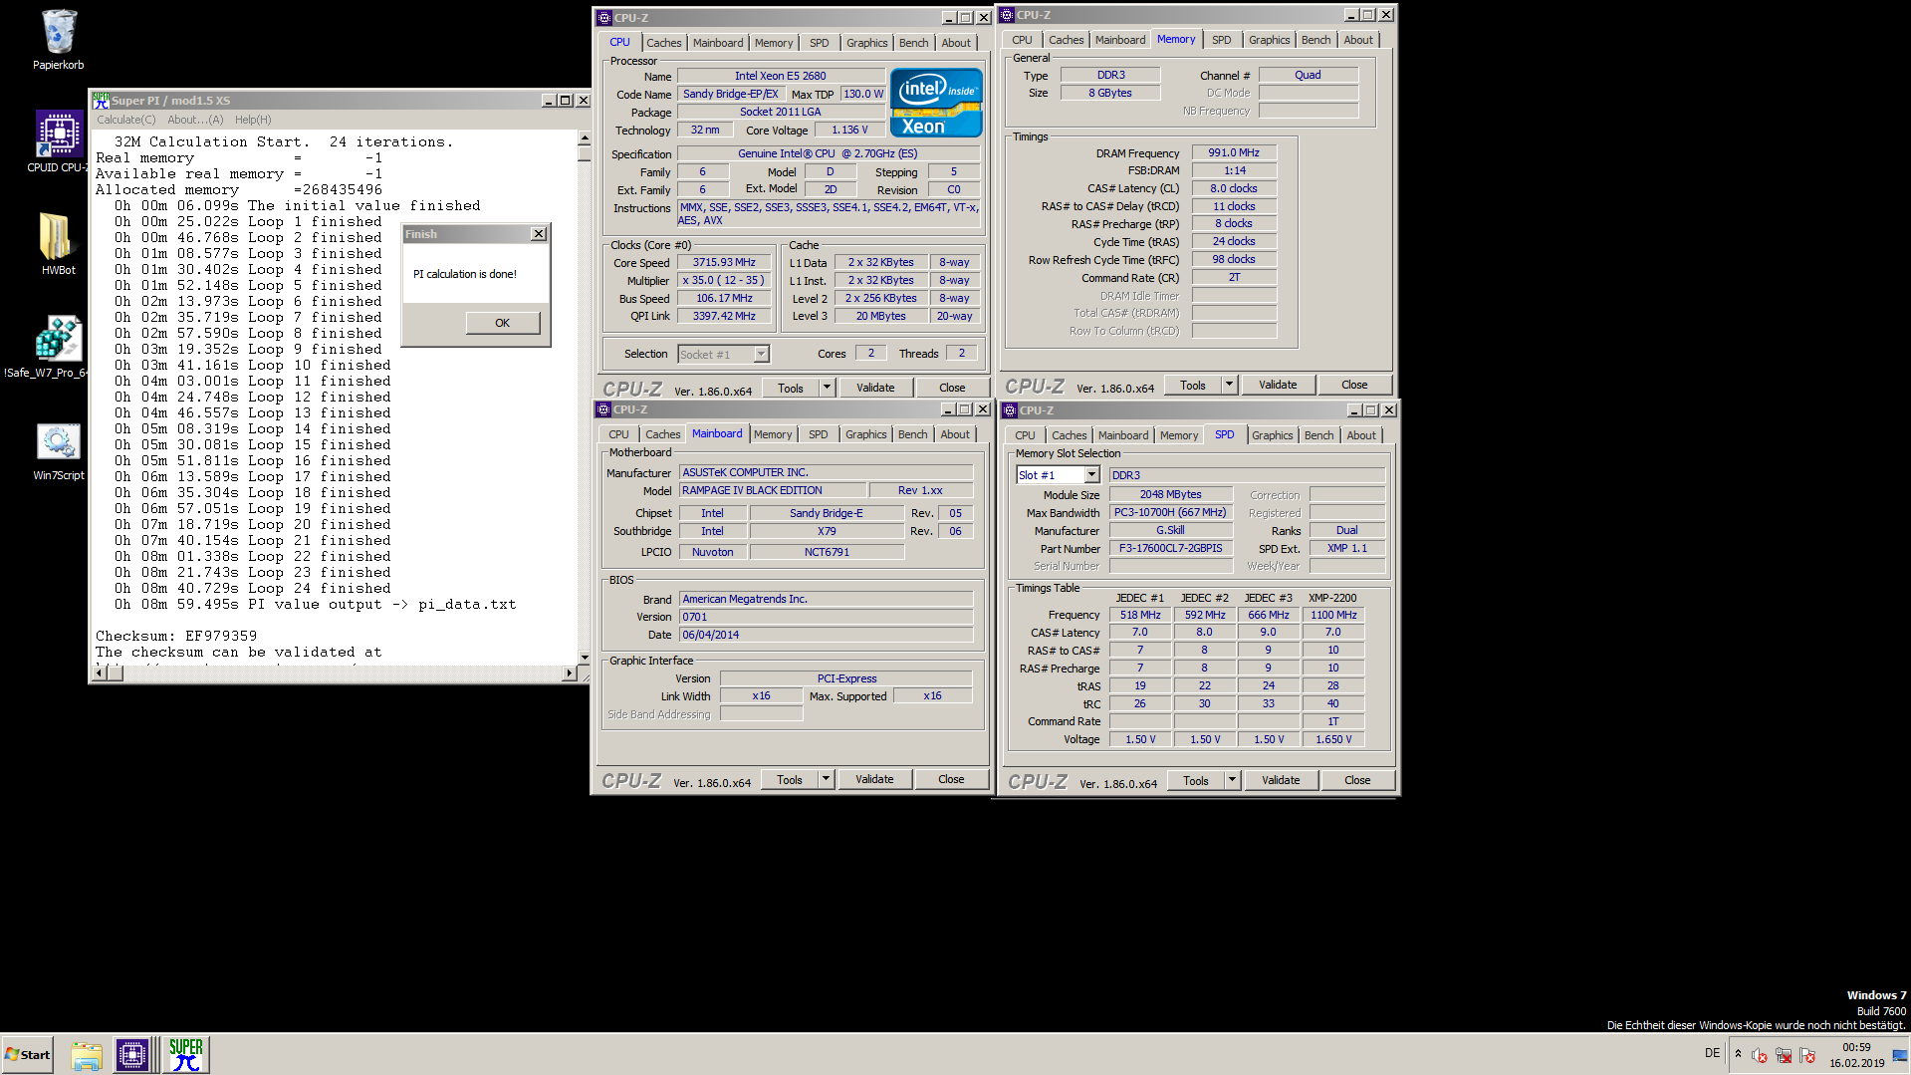
Task: Click Tools button in Mainboard window
Action: click(790, 779)
